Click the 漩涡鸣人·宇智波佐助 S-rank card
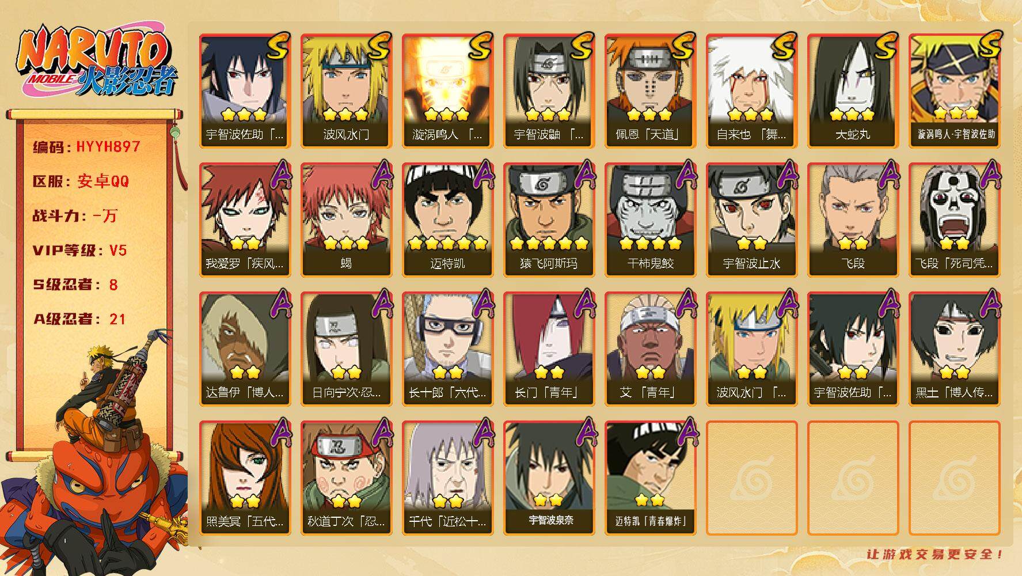 click(x=954, y=91)
